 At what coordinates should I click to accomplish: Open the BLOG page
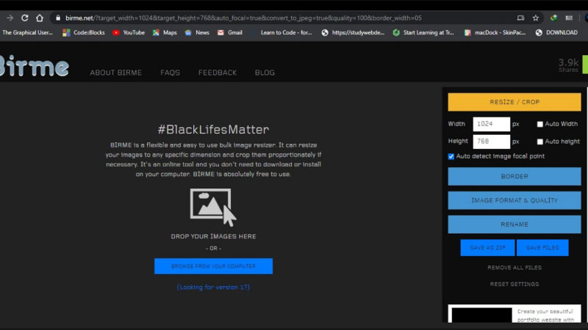coord(265,73)
